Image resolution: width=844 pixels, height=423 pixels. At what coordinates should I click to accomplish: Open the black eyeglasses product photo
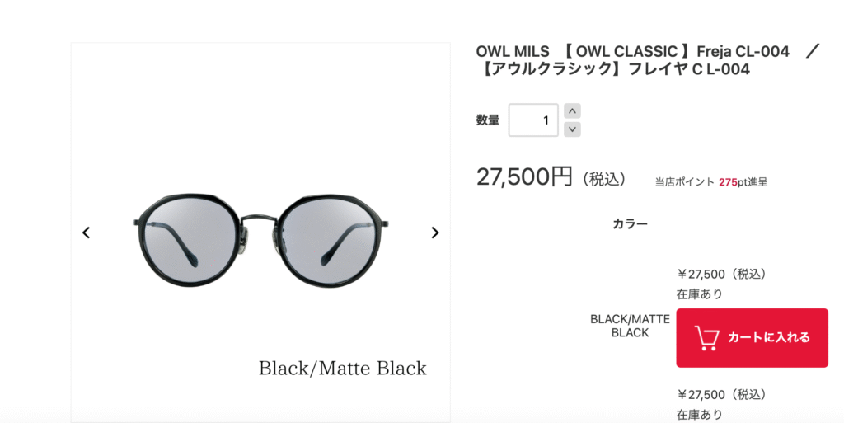pos(260,241)
